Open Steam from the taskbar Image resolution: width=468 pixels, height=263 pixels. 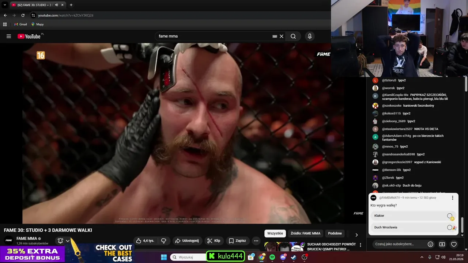click(x=294, y=257)
